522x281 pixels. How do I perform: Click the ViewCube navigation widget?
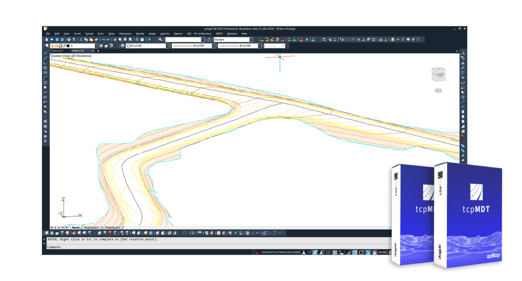pos(439,75)
